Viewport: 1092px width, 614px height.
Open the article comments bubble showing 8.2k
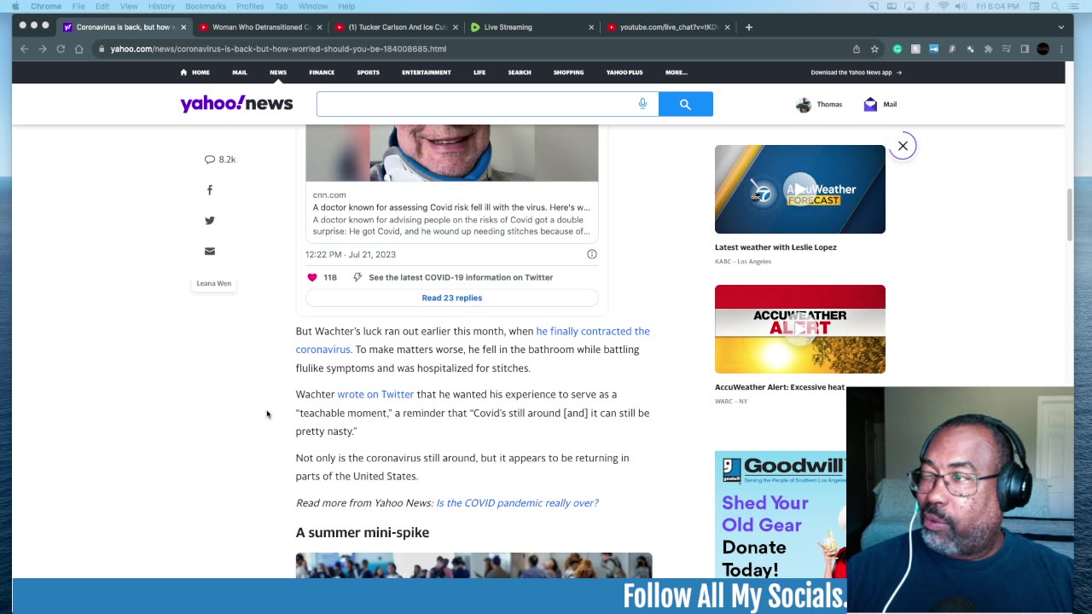tap(220, 159)
